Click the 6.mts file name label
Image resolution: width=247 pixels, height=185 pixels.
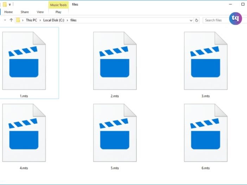pyautogui.click(x=205, y=168)
